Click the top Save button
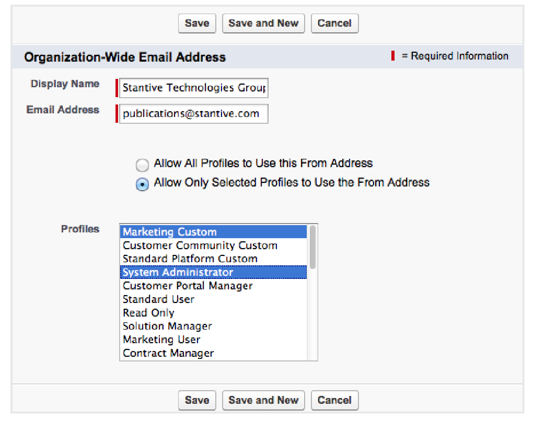This screenshot has height=421, width=533. (196, 24)
